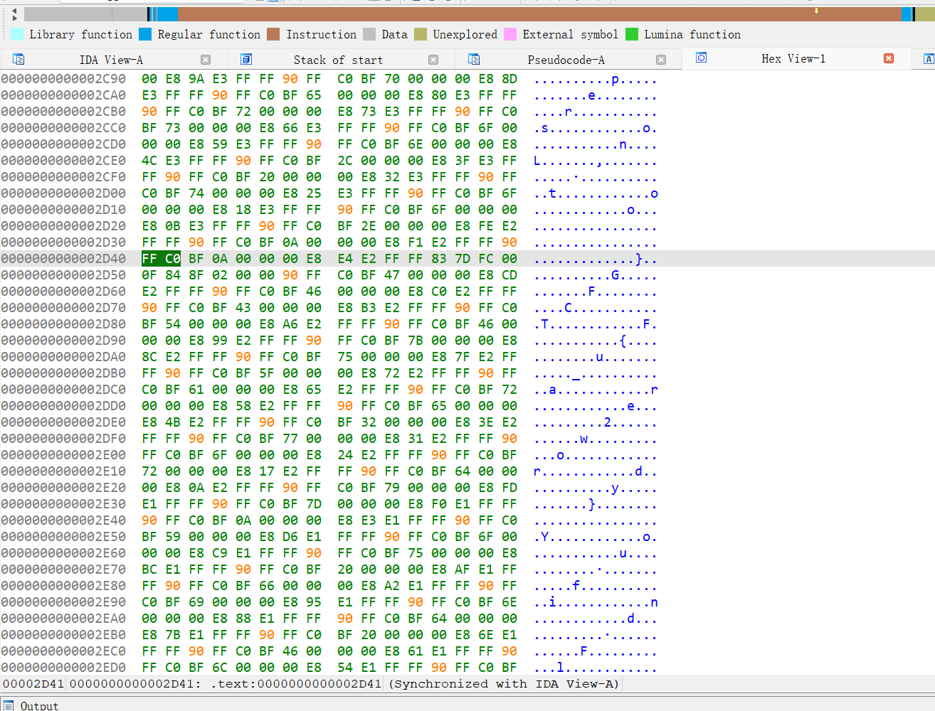Close the Stack of start tab
The width and height of the screenshot is (935, 711).
click(433, 60)
